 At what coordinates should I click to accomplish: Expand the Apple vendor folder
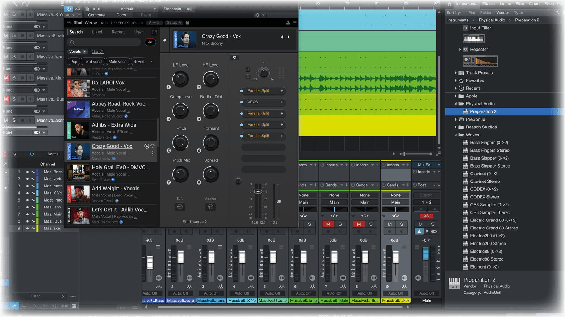pos(456,96)
